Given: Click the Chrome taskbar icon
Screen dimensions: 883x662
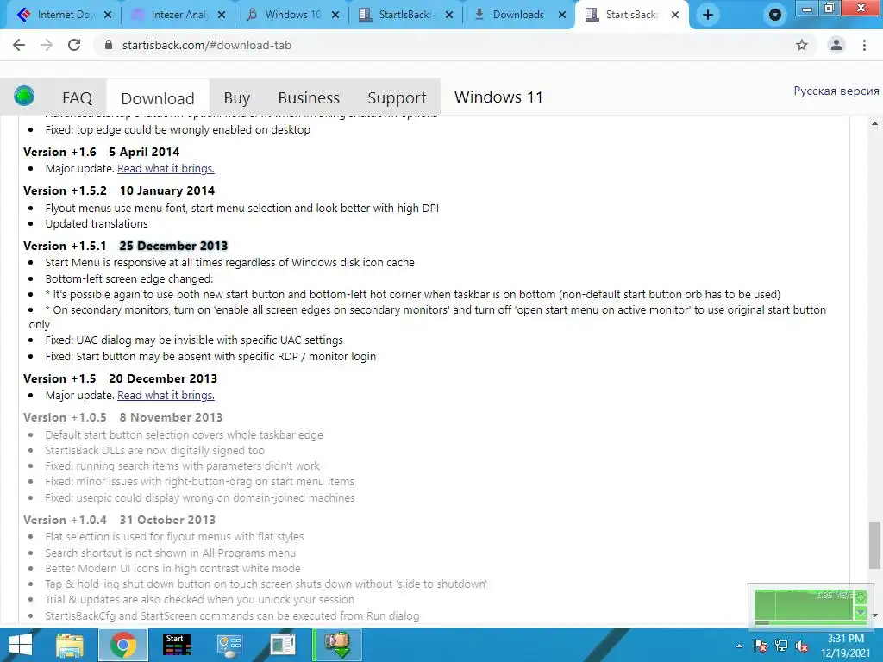Looking at the screenshot, I should click(122, 645).
